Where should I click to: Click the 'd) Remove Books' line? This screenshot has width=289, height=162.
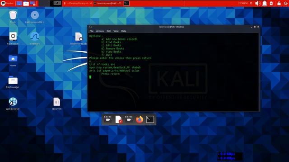tap(112, 49)
